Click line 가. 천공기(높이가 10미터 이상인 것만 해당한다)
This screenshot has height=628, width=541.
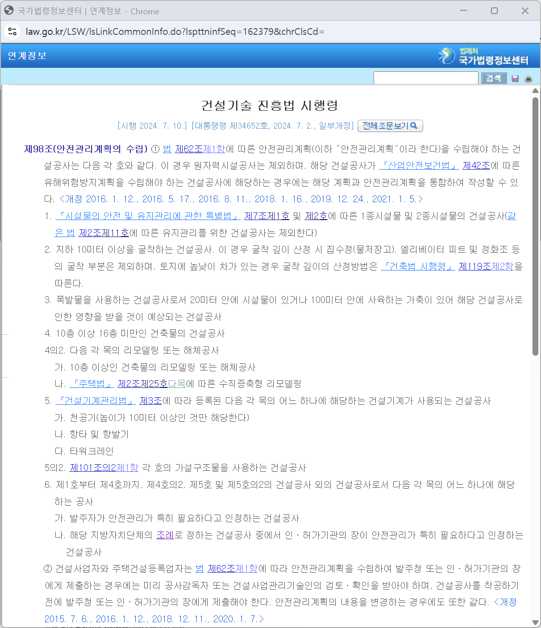pos(152,418)
